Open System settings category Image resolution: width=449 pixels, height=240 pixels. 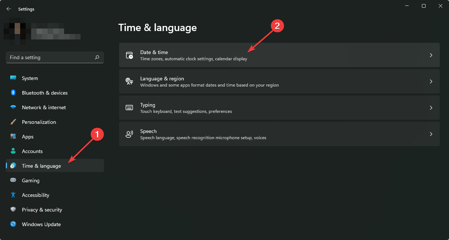(55, 78)
